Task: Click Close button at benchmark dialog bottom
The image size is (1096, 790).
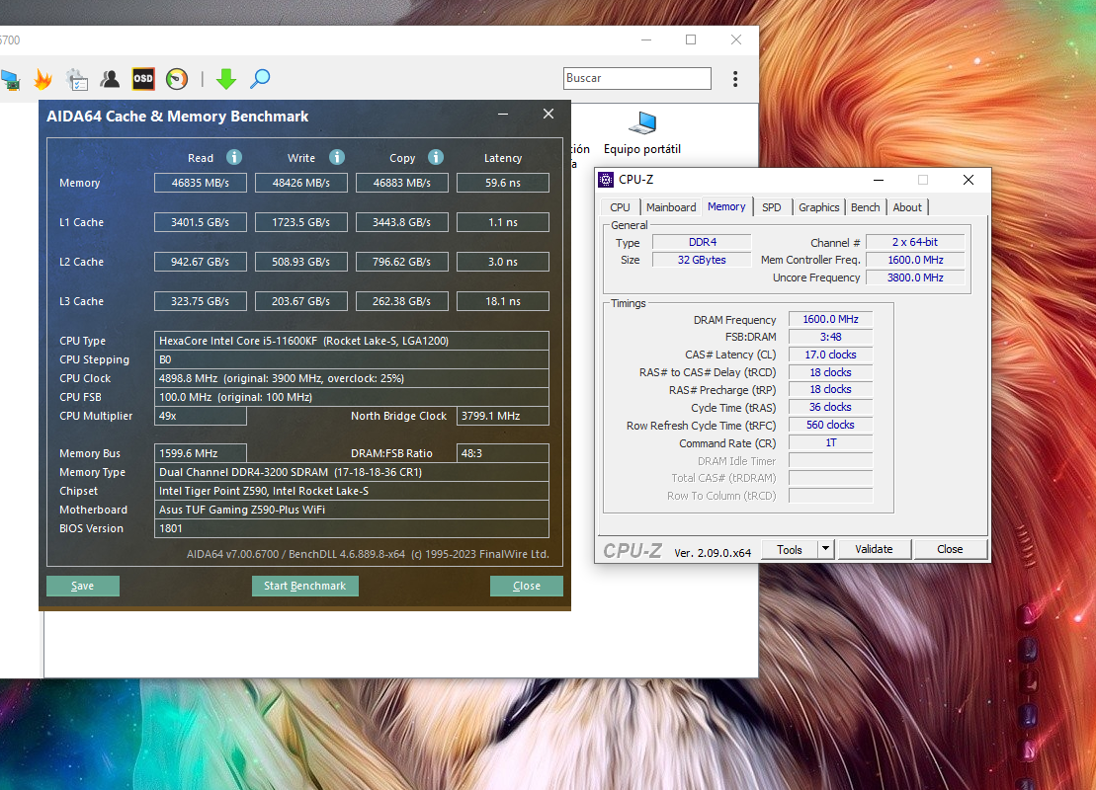Action: 527,586
